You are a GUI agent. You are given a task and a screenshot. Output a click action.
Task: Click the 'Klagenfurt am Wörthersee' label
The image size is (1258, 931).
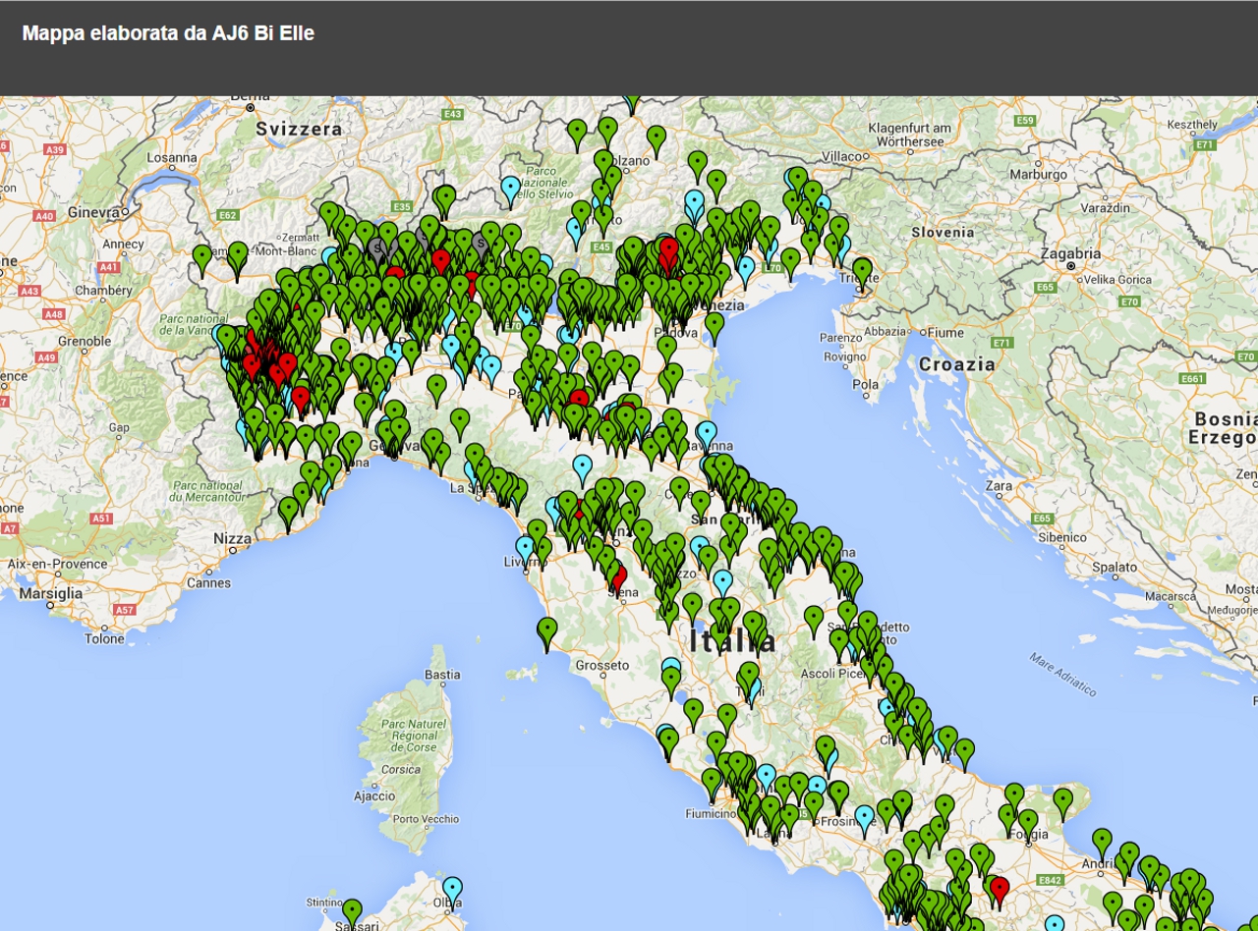[910, 135]
